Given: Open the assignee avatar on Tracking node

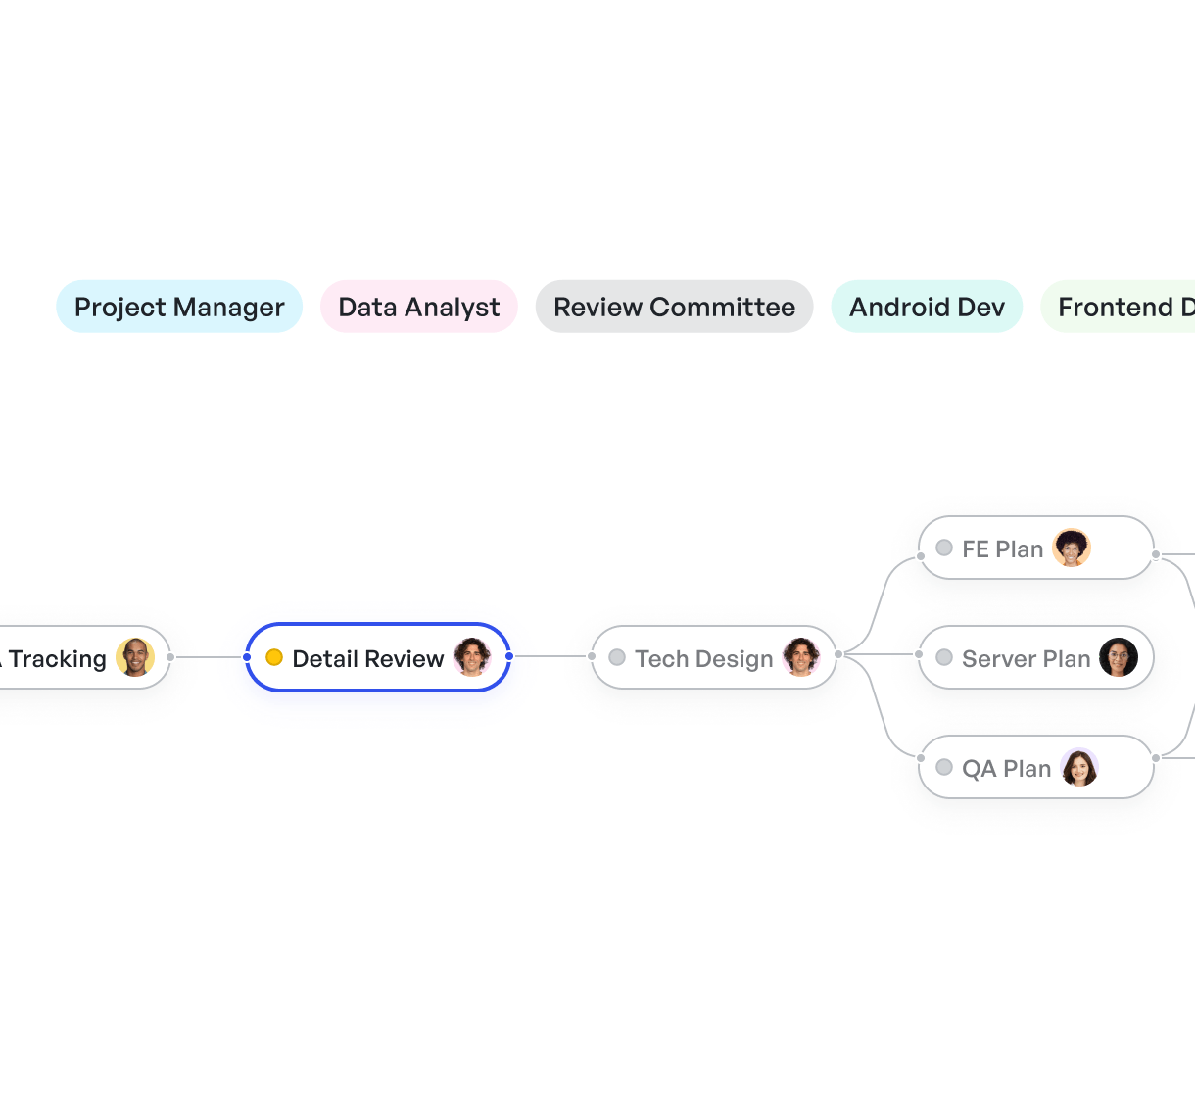Looking at the screenshot, I should (135, 657).
